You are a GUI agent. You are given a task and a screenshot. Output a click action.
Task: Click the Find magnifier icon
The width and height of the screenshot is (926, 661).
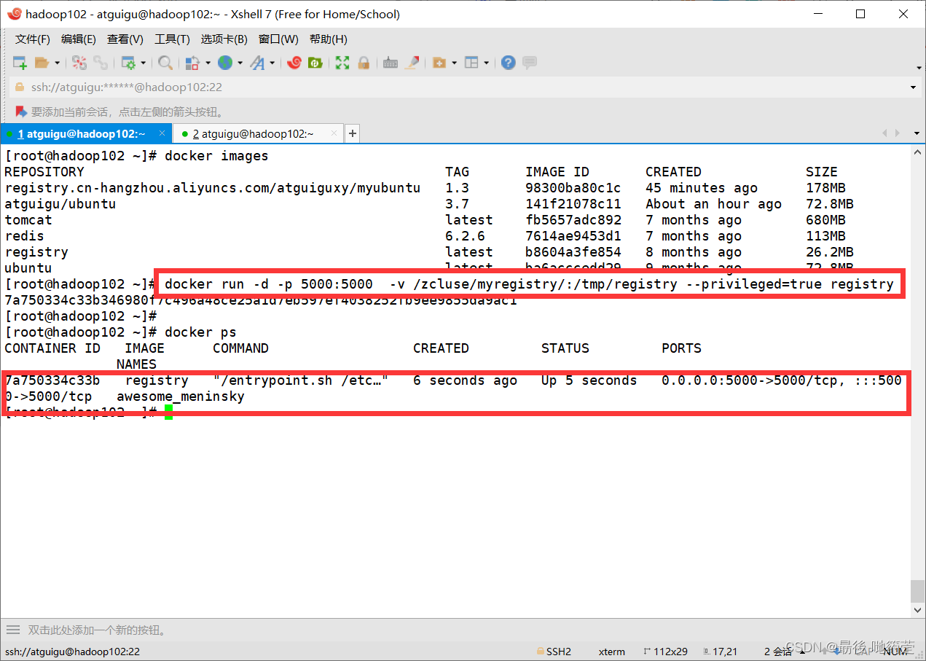tap(165, 63)
